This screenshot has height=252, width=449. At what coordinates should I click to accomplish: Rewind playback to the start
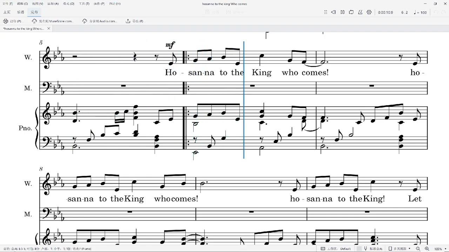pos(333,12)
